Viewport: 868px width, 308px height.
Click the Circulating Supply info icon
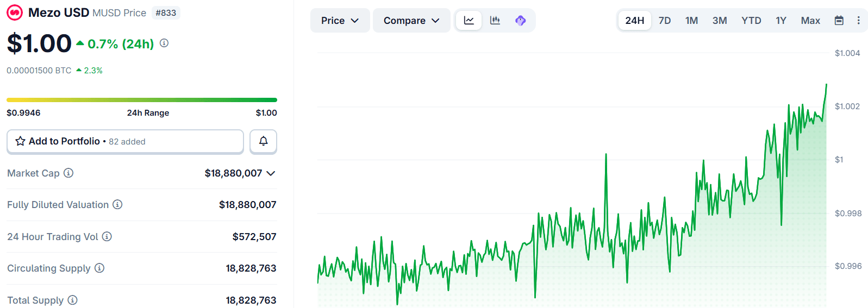99,268
